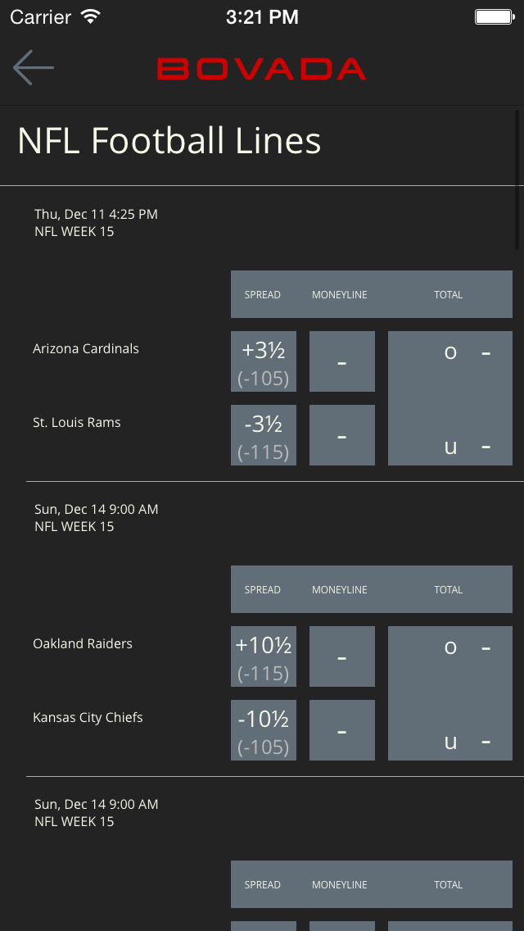524x931 pixels.
Task: Pick Kansas City Chiefs -10½ spread
Action: pyautogui.click(x=263, y=730)
